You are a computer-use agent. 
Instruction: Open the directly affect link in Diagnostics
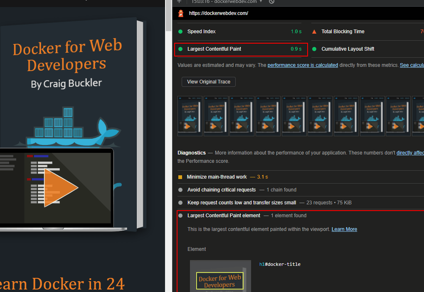pos(410,153)
